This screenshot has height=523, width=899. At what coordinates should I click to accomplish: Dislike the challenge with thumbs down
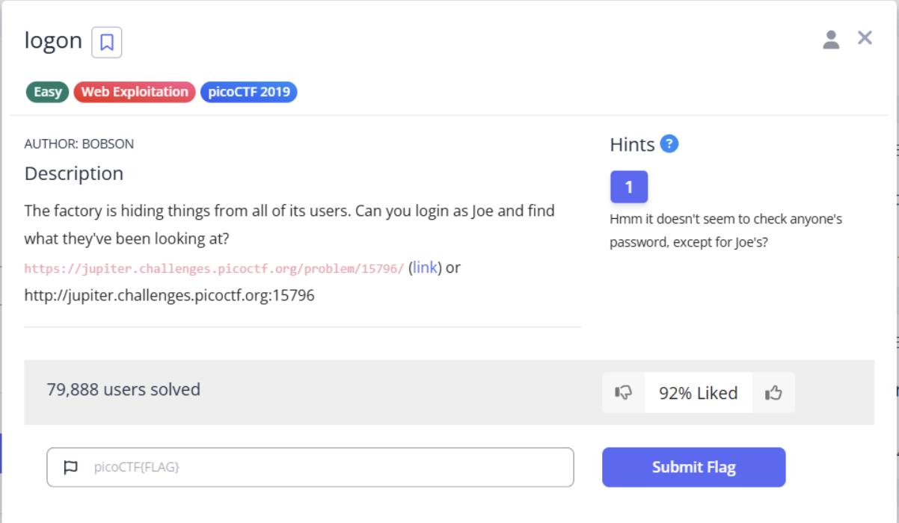pos(623,393)
